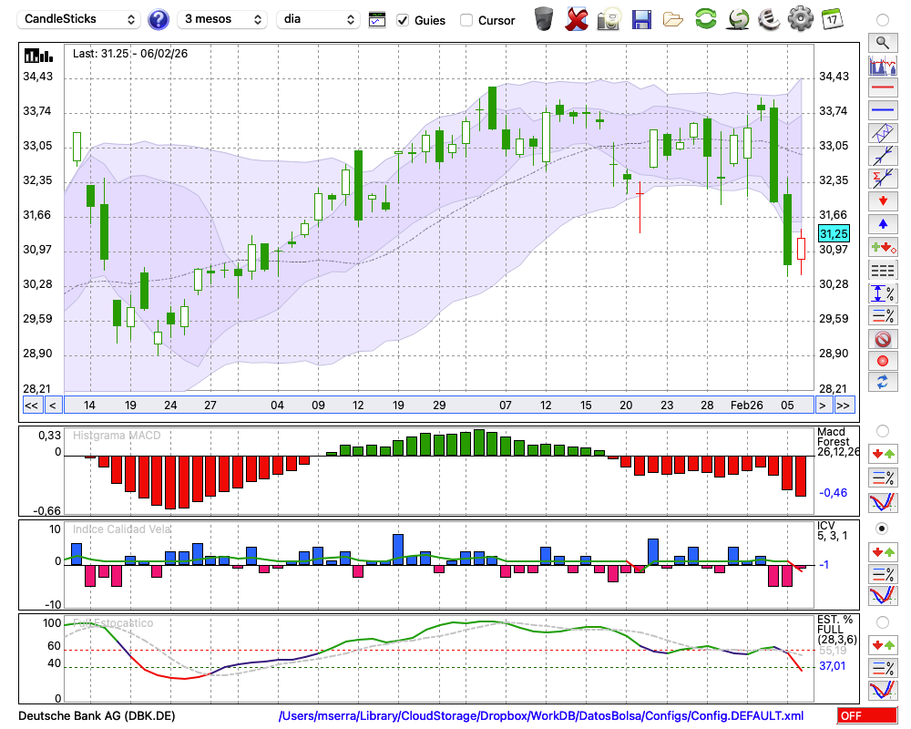Click the dashed lines grid icon
This screenshot has width=911, height=729.
pos(883,271)
